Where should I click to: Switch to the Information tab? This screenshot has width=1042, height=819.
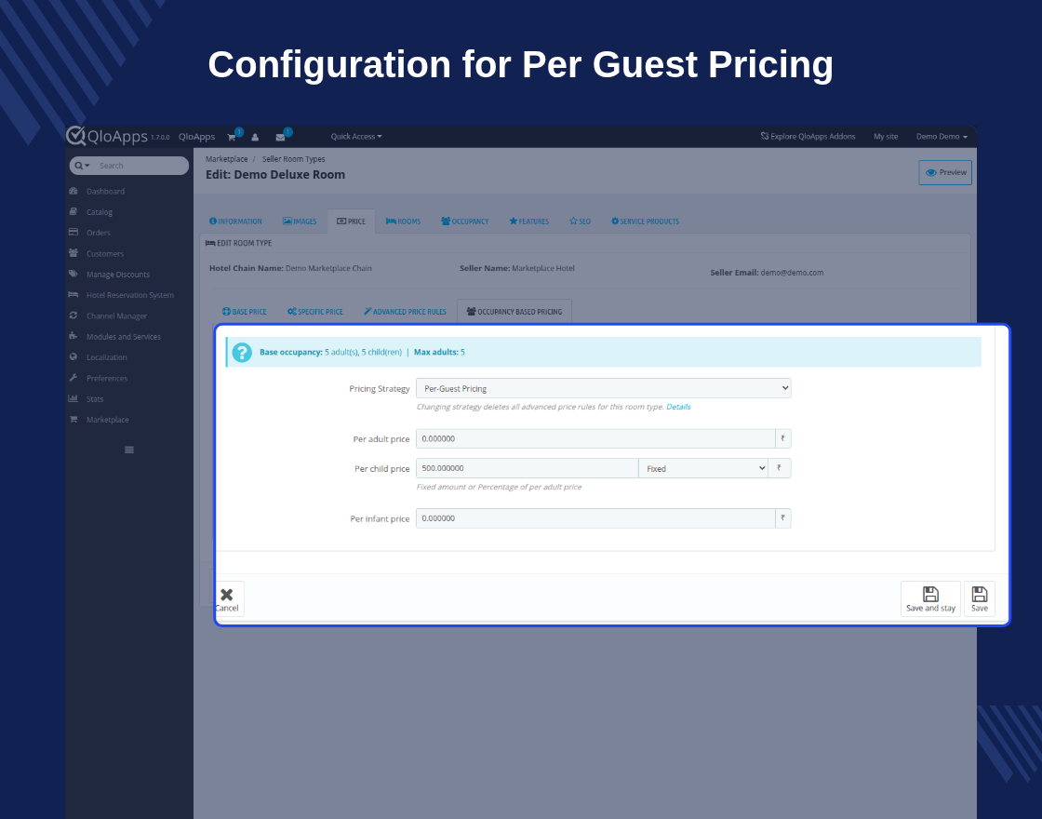(x=235, y=222)
